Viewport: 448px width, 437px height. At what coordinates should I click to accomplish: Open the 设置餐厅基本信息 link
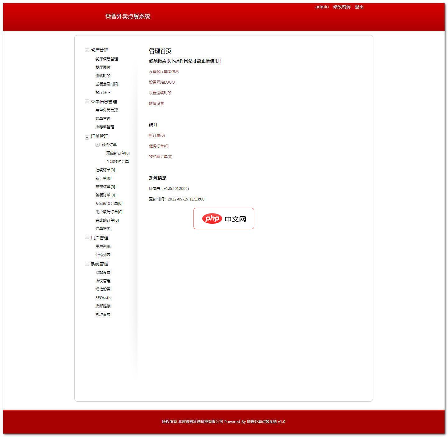coord(164,71)
